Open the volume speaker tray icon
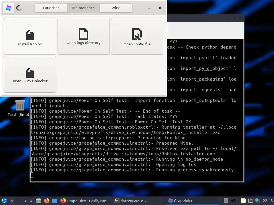This screenshot has width=274, height=205. tap(233, 201)
